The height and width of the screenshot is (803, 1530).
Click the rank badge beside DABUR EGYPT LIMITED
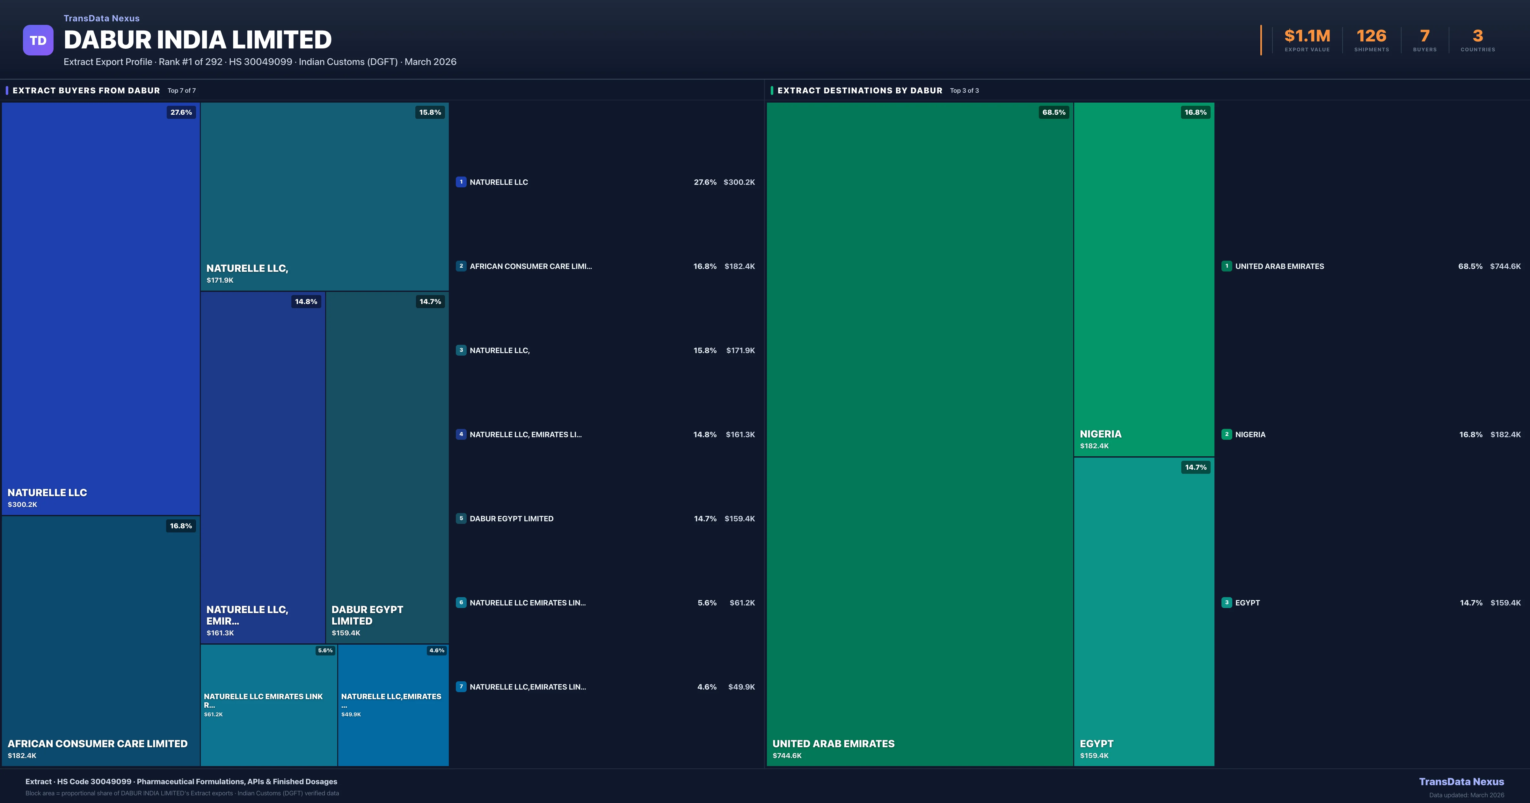pyautogui.click(x=461, y=518)
